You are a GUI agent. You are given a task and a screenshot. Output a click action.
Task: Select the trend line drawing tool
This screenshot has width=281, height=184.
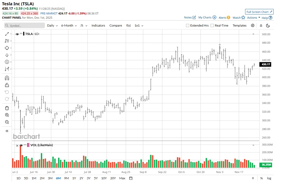tap(7, 34)
